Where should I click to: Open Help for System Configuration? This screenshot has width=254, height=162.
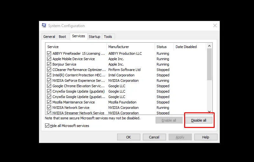[x=206, y=137]
